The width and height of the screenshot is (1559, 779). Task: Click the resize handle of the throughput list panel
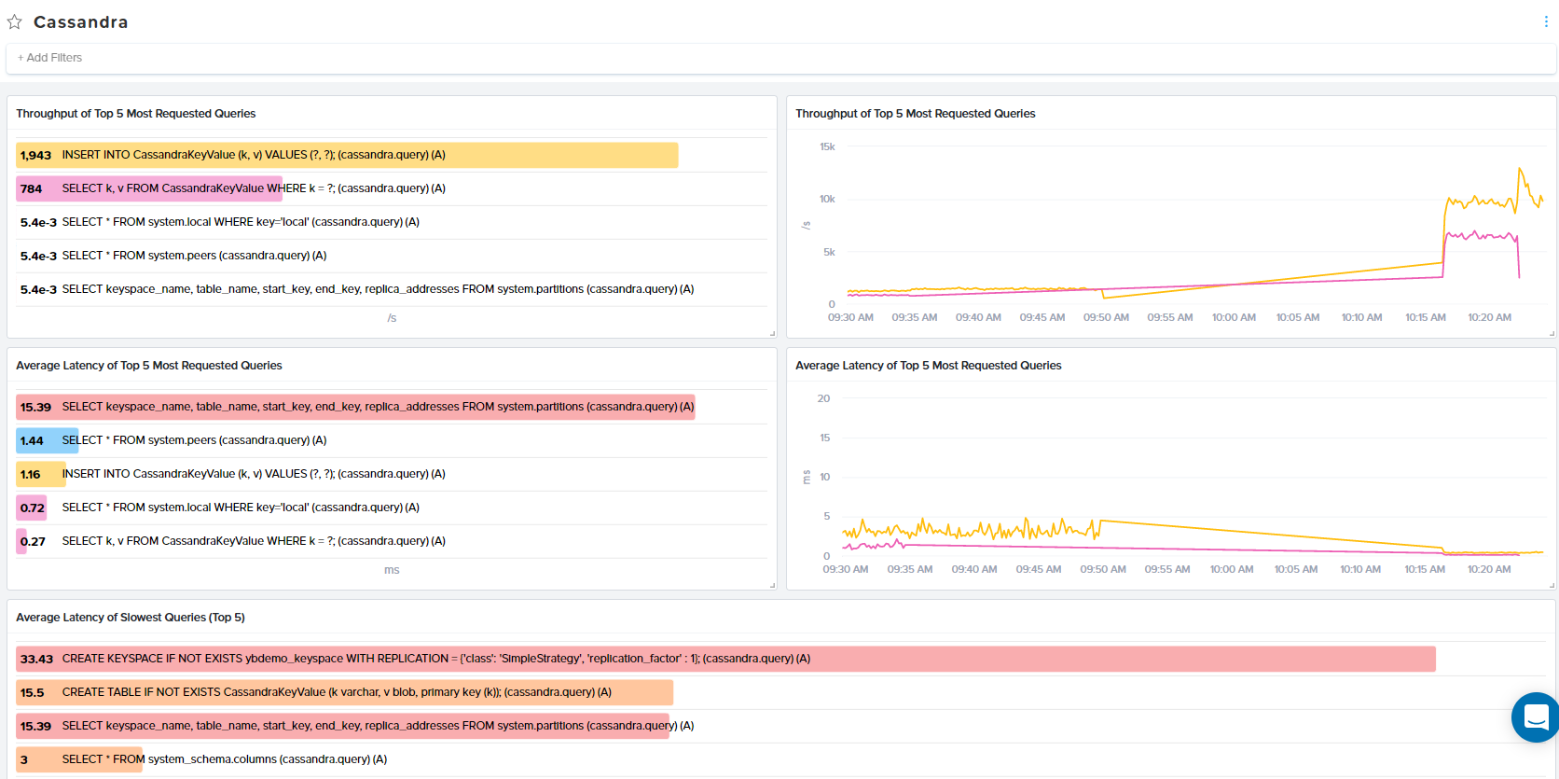click(772, 333)
